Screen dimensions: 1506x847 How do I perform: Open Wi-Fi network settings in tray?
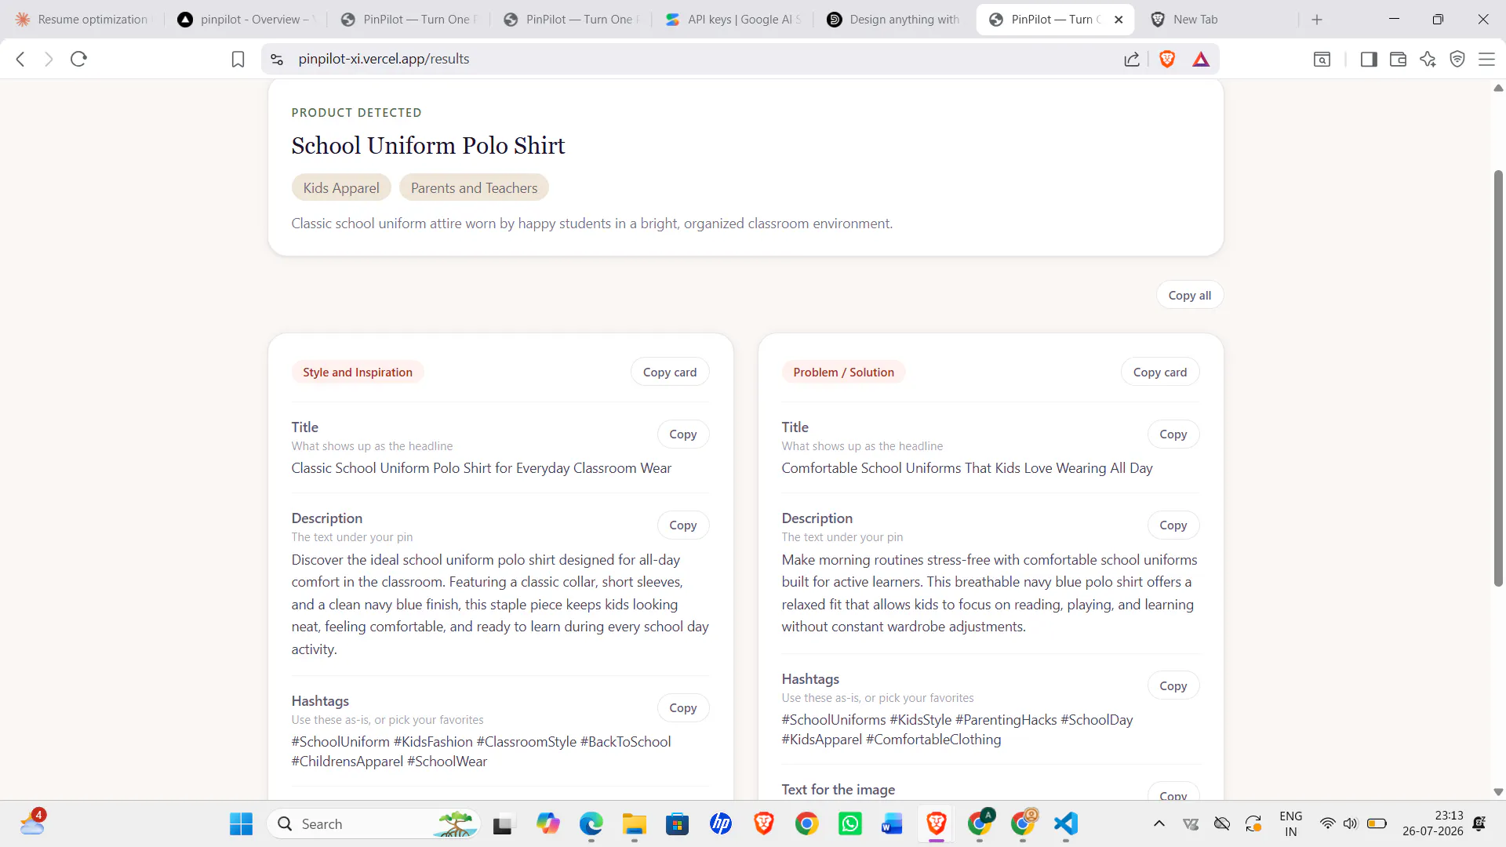(x=1327, y=823)
